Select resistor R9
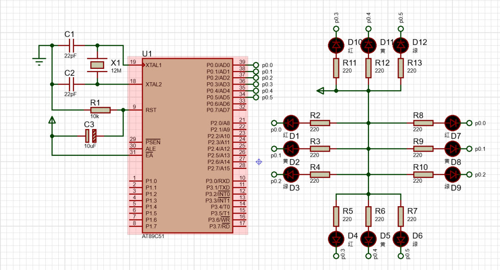This screenshot has width=500, height=270. (x=423, y=149)
